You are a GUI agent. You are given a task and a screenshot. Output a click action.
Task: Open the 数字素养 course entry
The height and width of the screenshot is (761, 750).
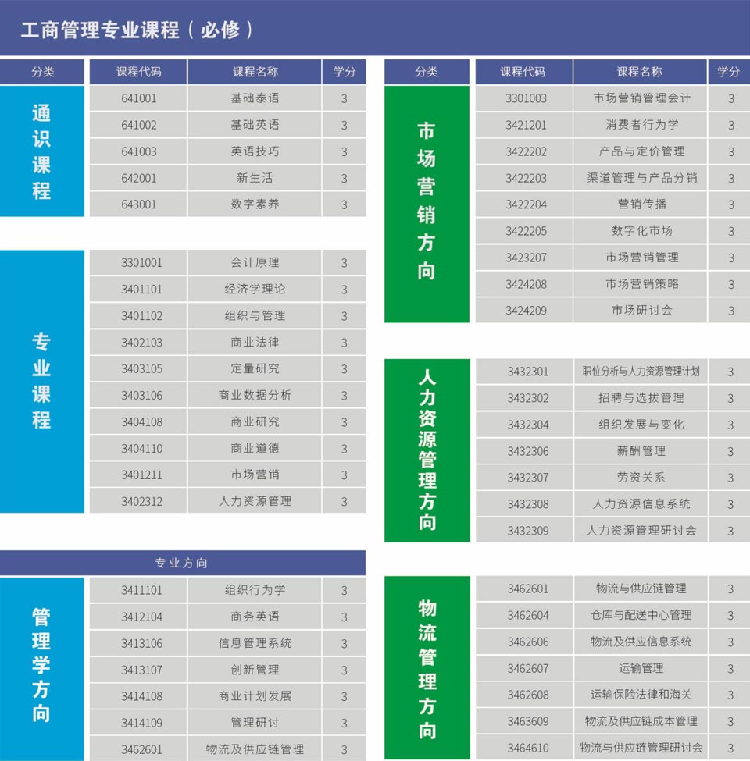255,204
